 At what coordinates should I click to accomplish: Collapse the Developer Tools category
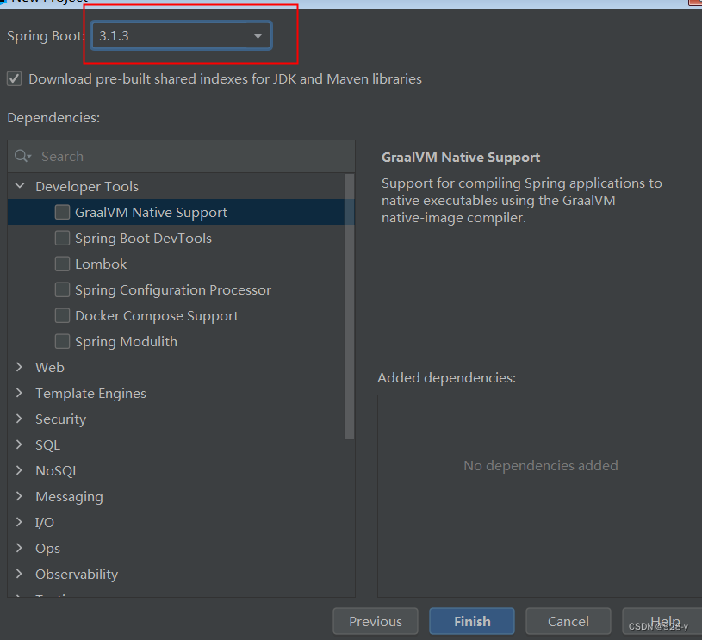pos(20,185)
